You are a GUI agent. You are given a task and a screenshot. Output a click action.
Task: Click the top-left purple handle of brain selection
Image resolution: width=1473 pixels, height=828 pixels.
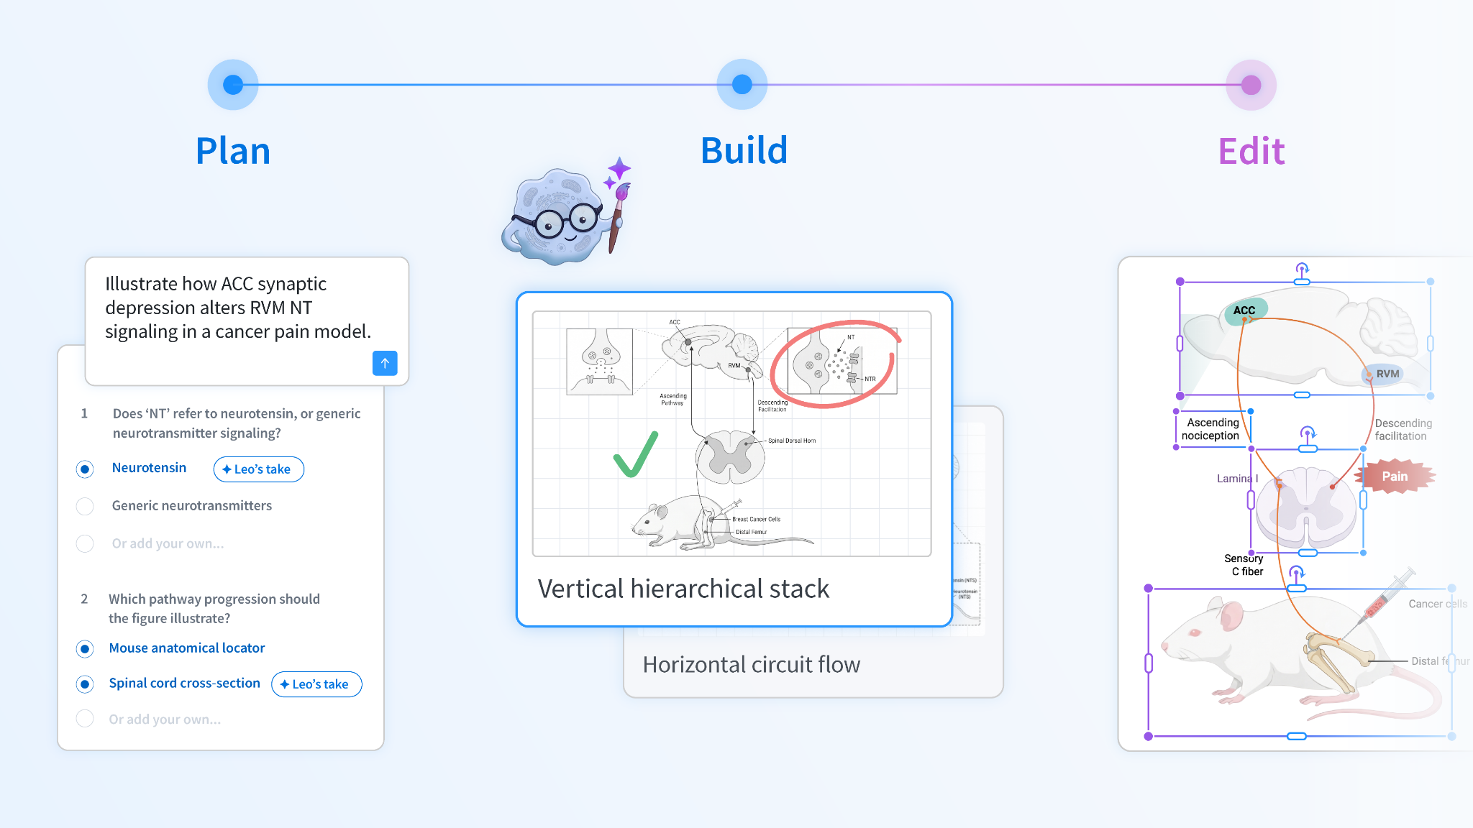point(1180,282)
